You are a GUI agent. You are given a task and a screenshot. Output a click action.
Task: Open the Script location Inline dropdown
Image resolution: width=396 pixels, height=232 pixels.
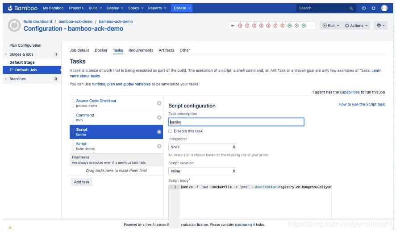202,171
